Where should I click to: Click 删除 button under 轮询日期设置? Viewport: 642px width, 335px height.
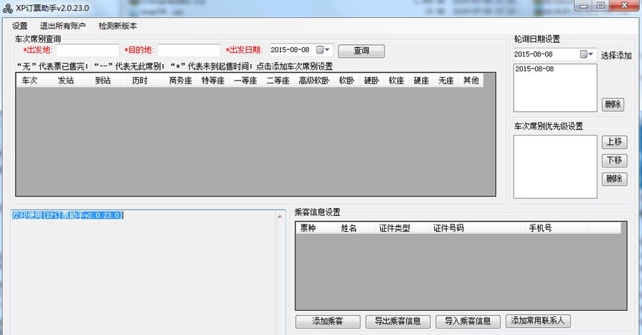[613, 104]
